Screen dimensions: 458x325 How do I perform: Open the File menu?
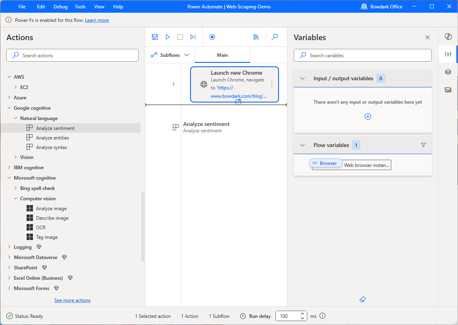22,6
